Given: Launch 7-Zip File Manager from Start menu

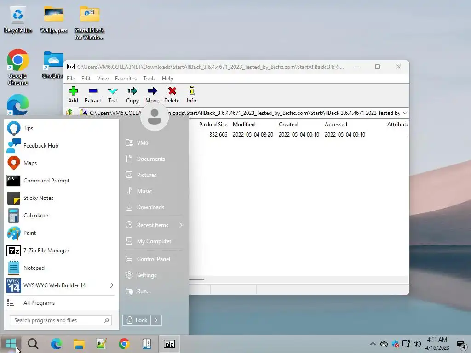Looking at the screenshot, I should [x=62, y=251].
